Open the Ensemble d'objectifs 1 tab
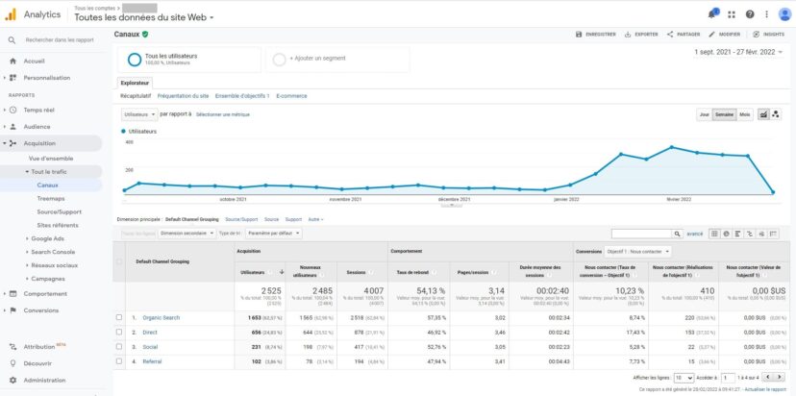The width and height of the screenshot is (796, 396). (x=242, y=96)
